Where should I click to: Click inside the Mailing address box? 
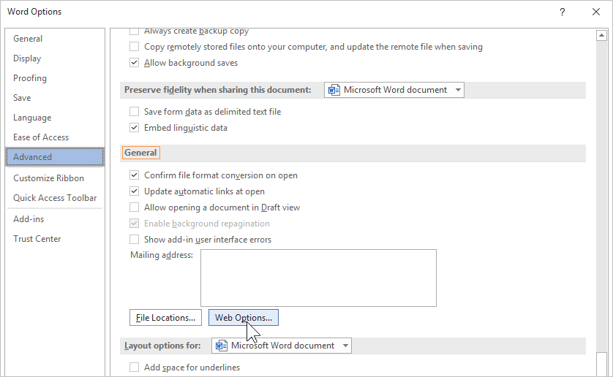coord(318,278)
